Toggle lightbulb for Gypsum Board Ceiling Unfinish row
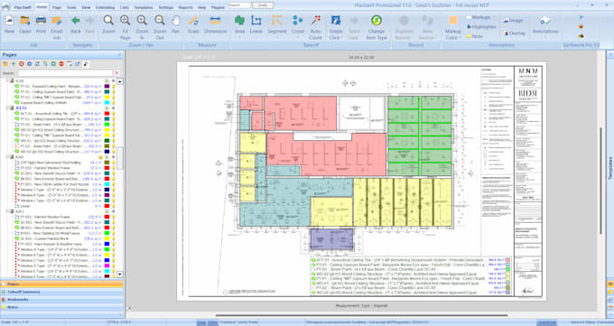The width and height of the screenshot is (614, 326). tap(114, 103)
